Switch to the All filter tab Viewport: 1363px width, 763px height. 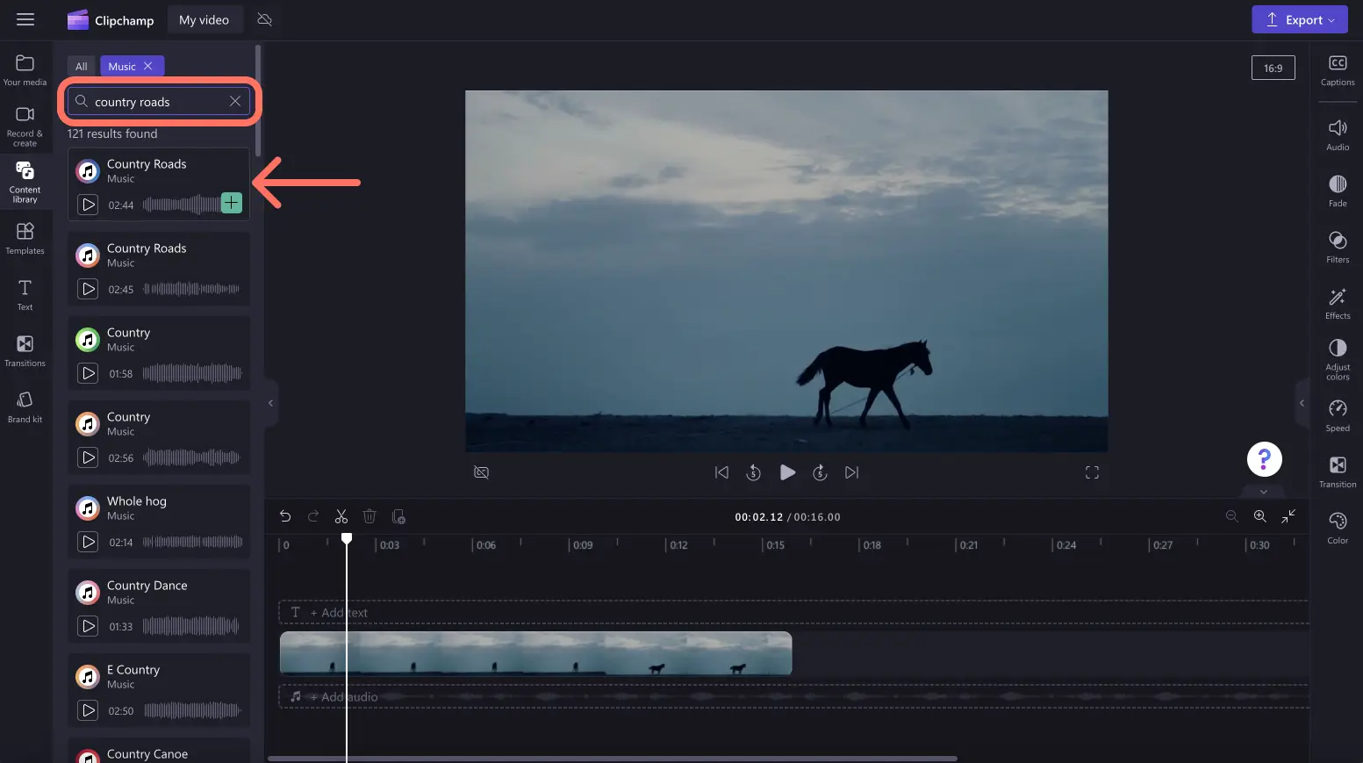(x=82, y=66)
